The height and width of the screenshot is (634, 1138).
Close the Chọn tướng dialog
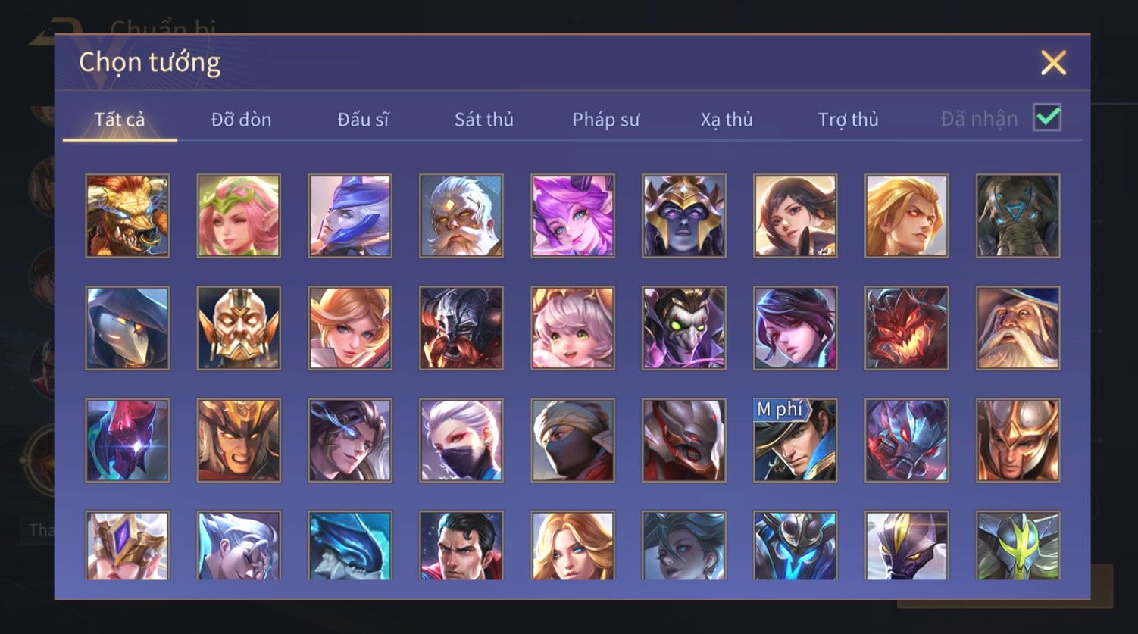pos(1054,63)
